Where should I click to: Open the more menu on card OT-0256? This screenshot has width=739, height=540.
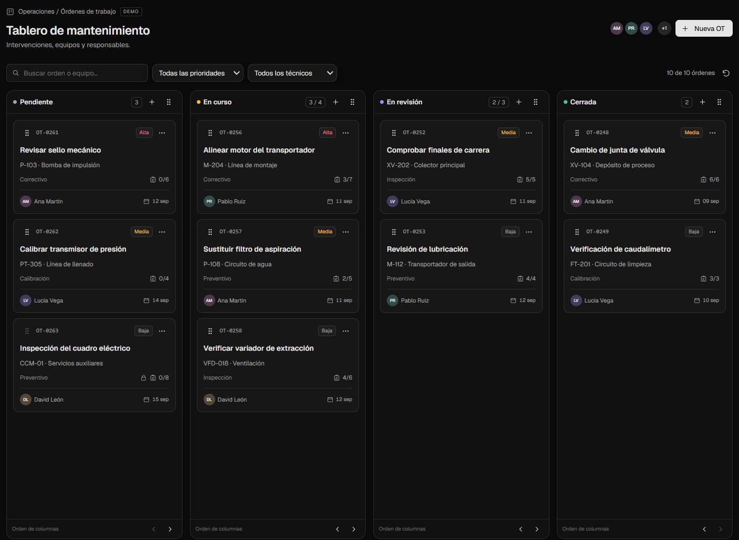(x=346, y=133)
